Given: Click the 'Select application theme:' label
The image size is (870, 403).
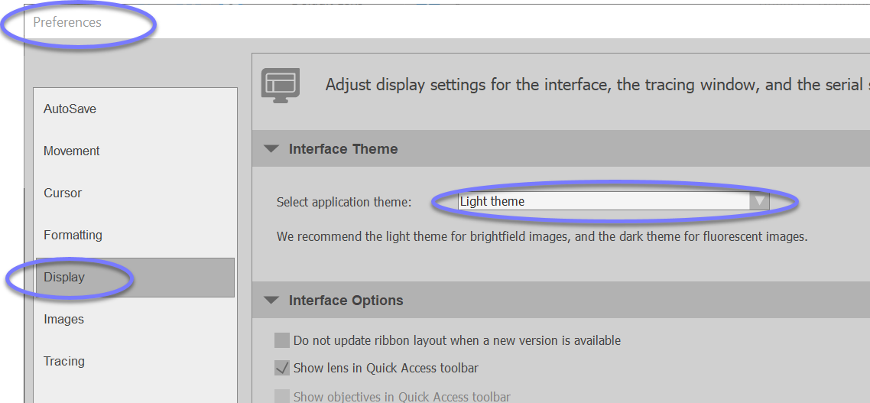Looking at the screenshot, I should pos(344,203).
